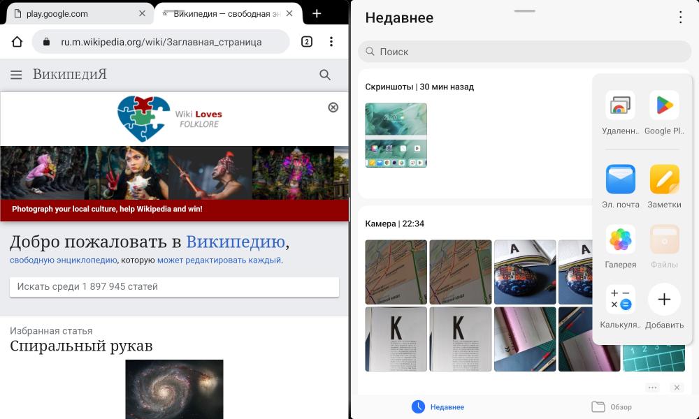
Task: Click the Камера | 22:34 header
Action: (394, 223)
